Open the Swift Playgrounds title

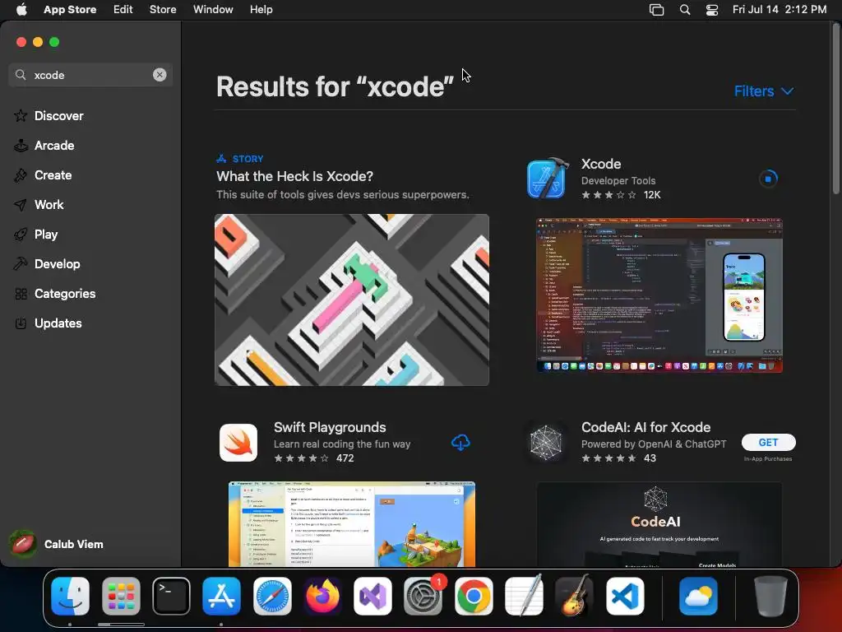click(330, 427)
